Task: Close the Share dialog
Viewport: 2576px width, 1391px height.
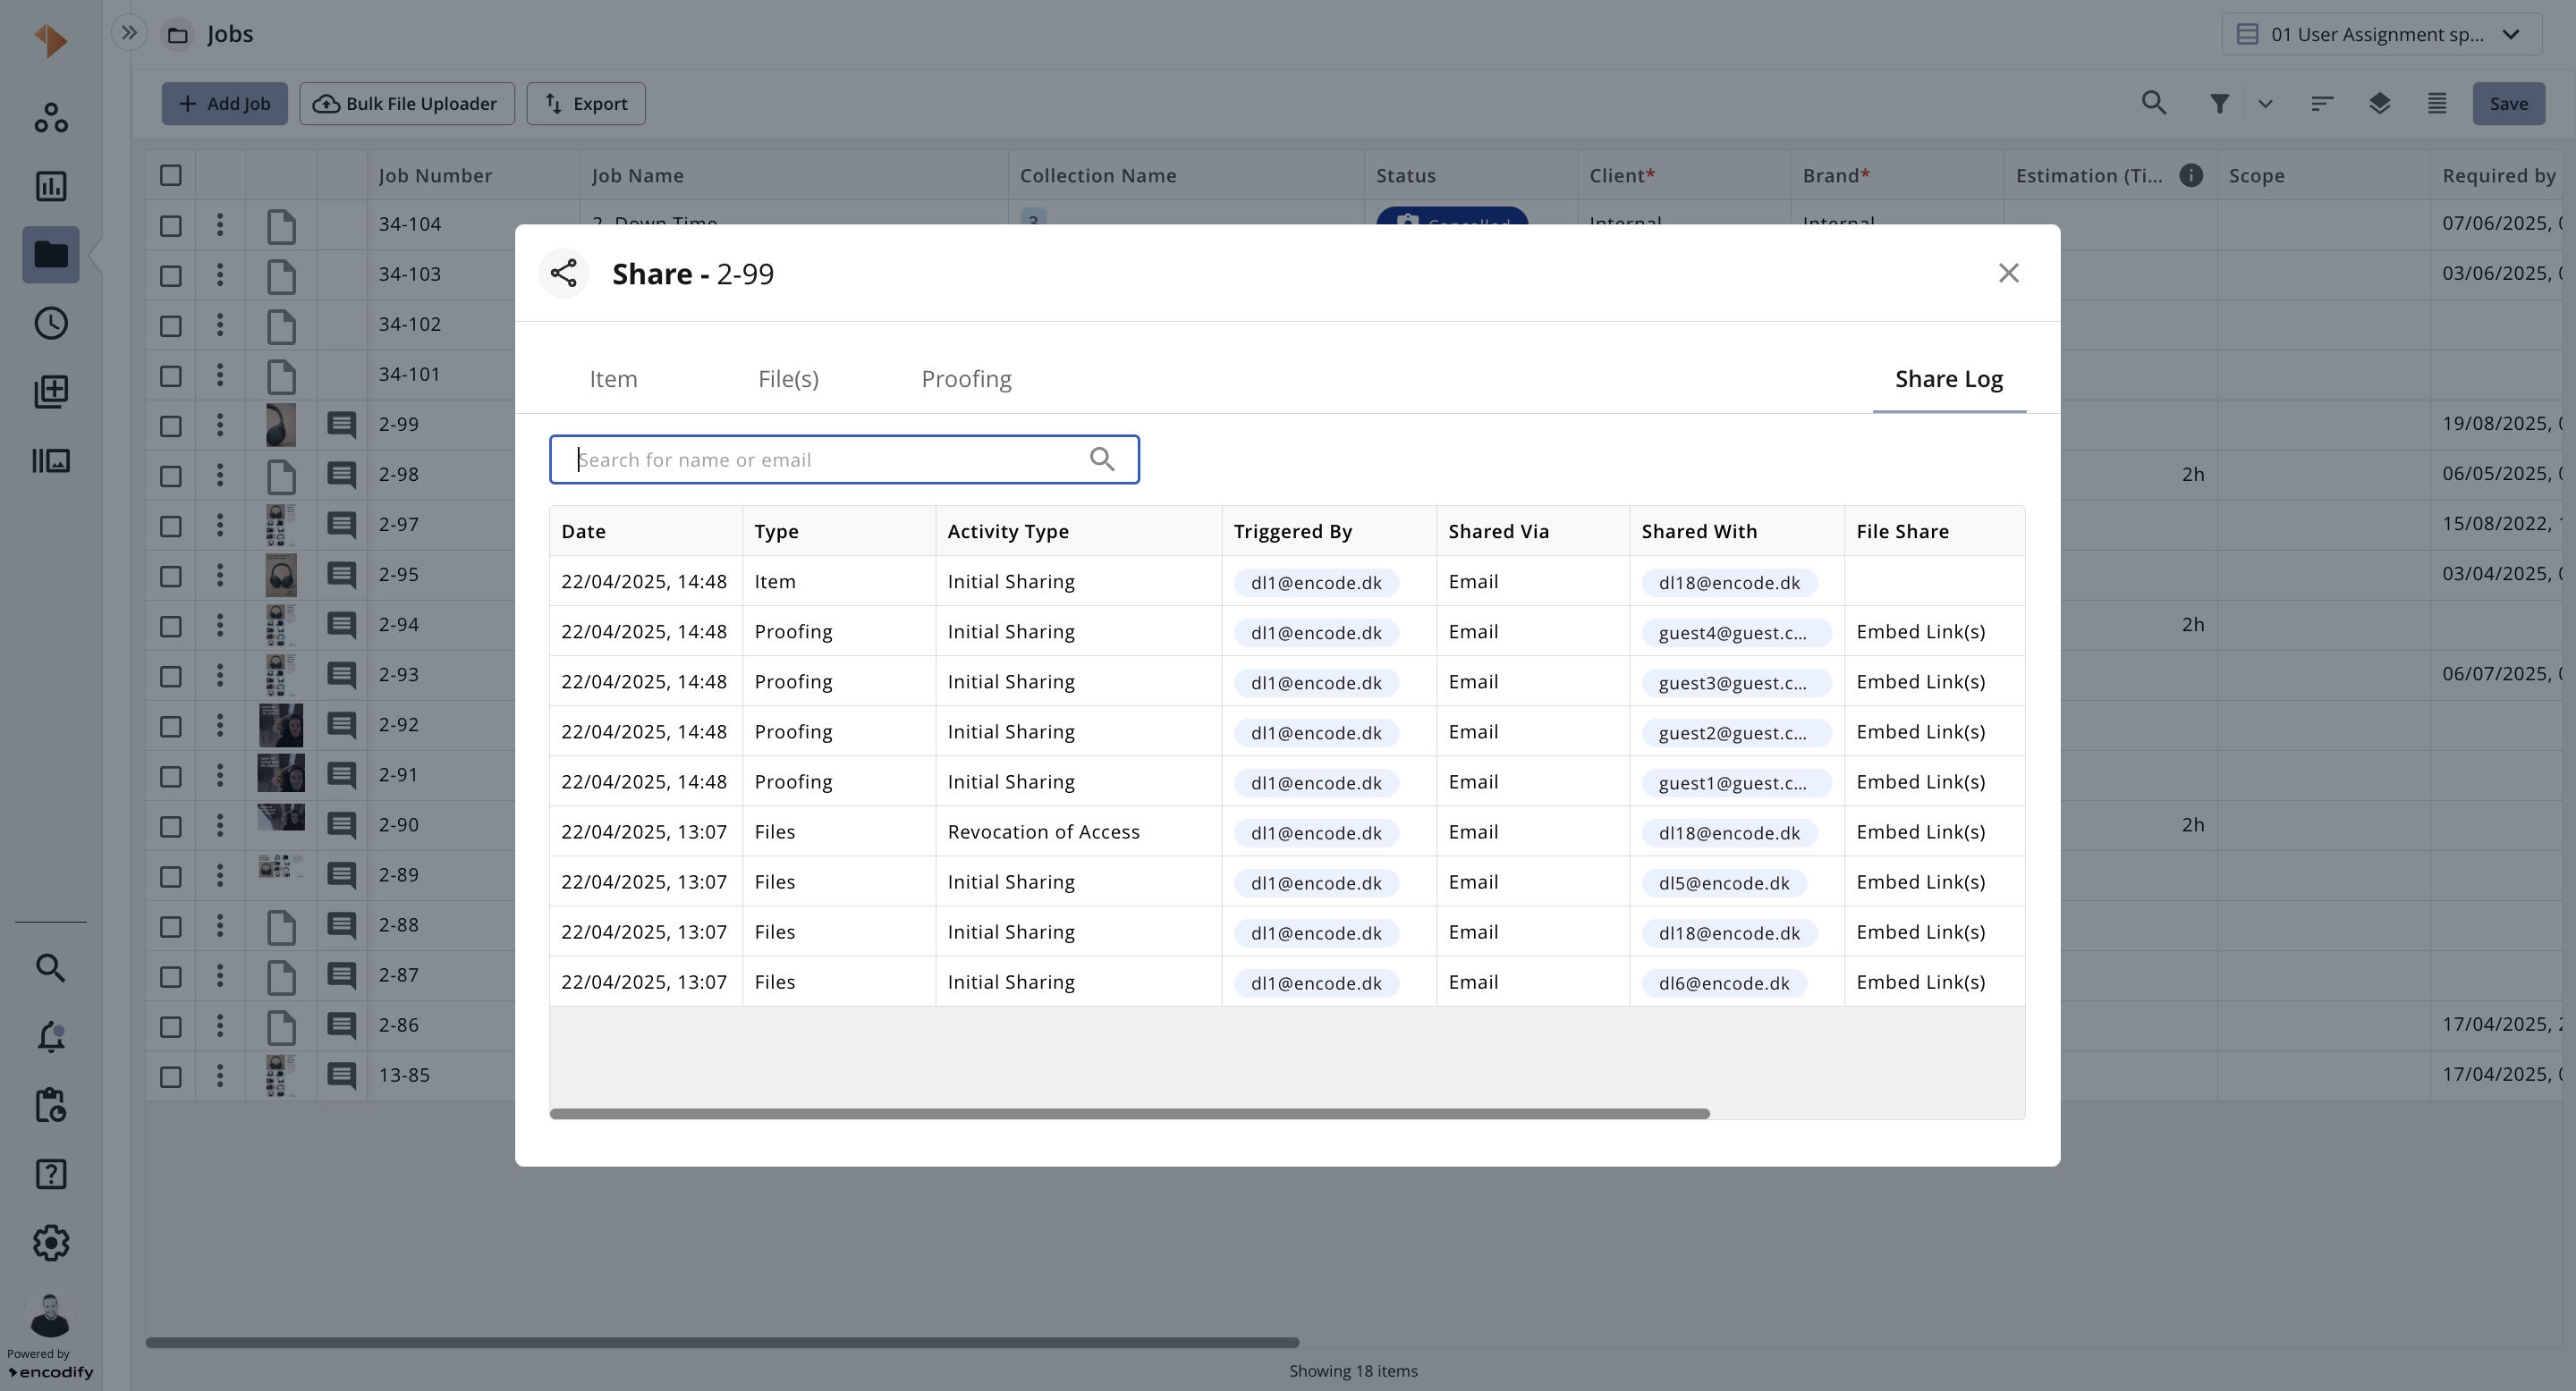Action: tap(2008, 273)
